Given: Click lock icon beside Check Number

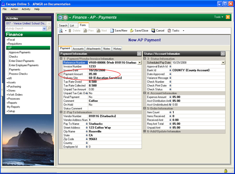Looking at the screenshot, I should tap(170, 82).
